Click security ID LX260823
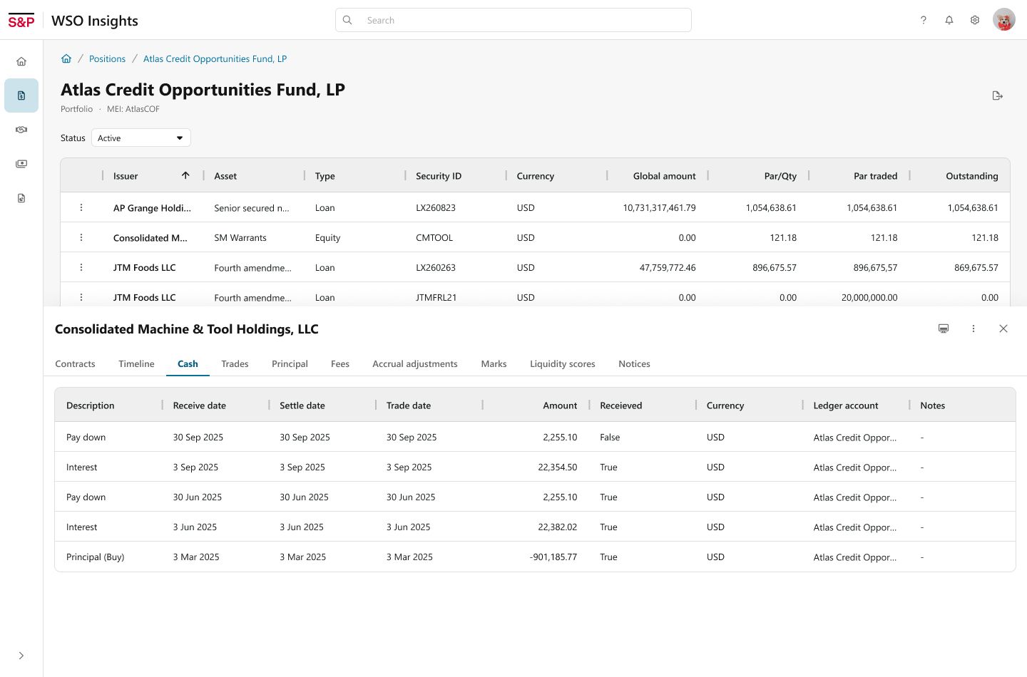The height and width of the screenshot is (677, 1027). [x=436, y=208]
